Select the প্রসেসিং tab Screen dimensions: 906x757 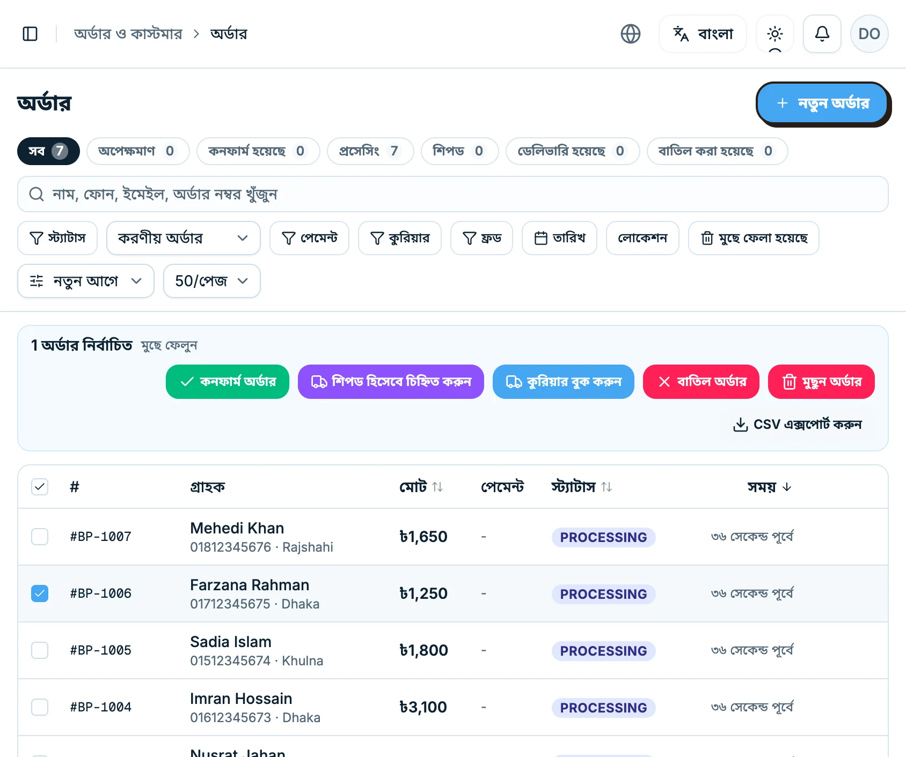point(370,151)
